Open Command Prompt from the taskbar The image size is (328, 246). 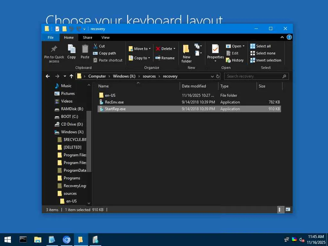tap(23, 240)
